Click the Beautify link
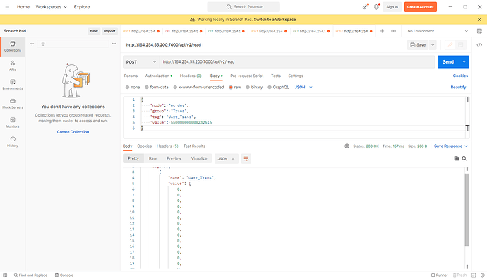Viewport: 487px width, 279px height. point(458,88)
